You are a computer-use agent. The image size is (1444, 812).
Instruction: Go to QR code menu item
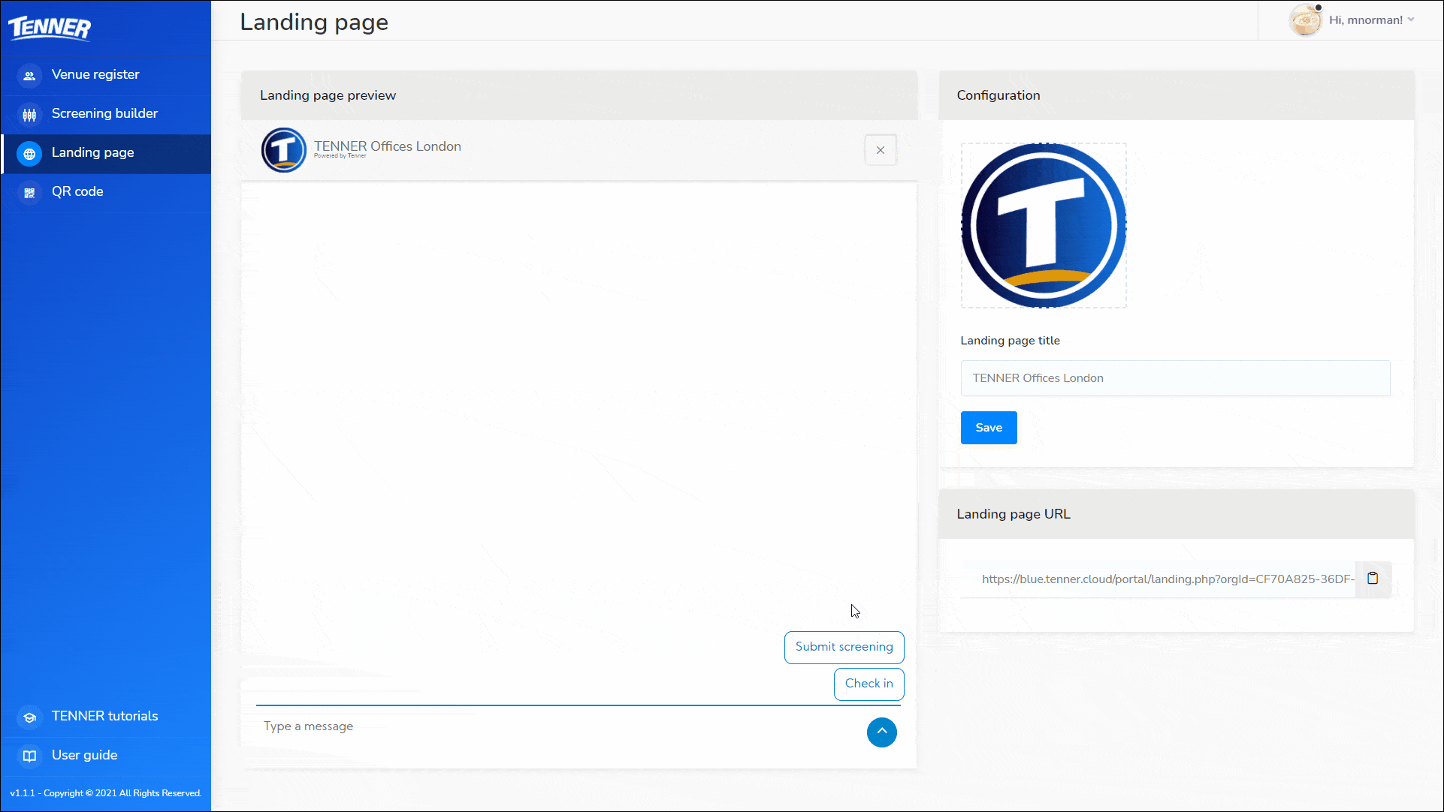(77, 191)
